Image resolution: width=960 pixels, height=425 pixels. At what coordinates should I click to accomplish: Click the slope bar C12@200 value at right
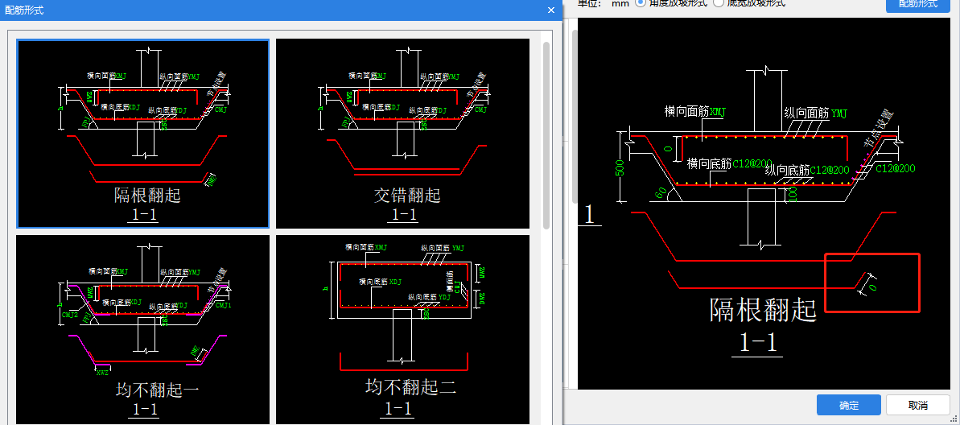click(x=895, y=167)
